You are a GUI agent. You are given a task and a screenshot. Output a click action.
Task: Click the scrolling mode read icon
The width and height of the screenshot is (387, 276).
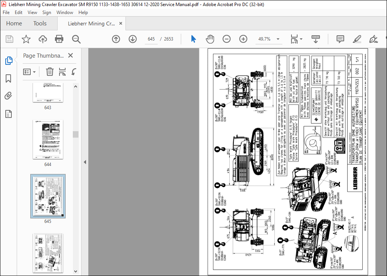315,39
